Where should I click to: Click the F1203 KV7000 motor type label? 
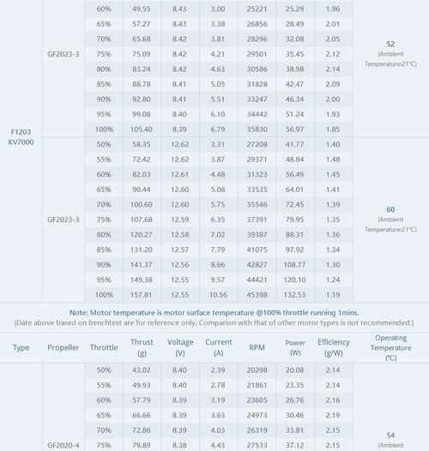point(21,137)
